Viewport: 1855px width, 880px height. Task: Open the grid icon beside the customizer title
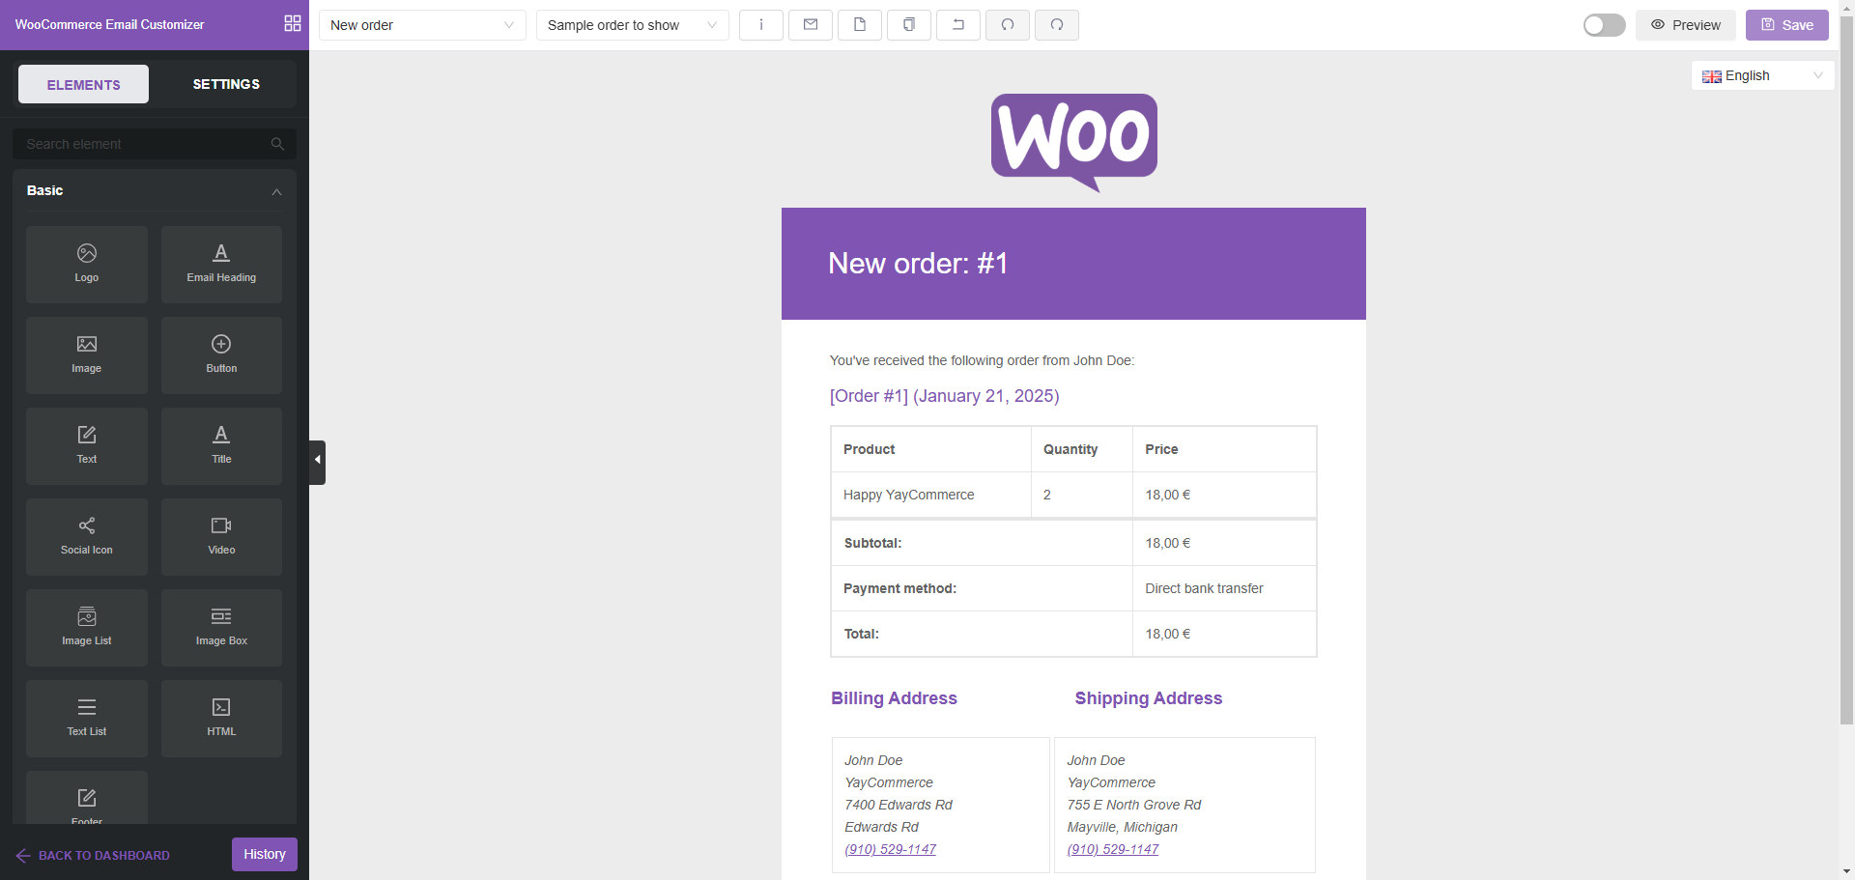pos(293,24)
